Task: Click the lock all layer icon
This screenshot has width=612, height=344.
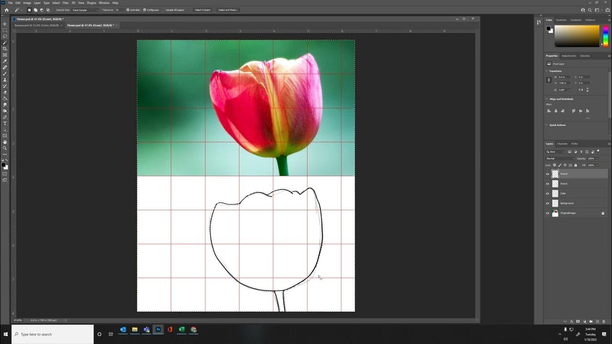Action: click(576, 165)
